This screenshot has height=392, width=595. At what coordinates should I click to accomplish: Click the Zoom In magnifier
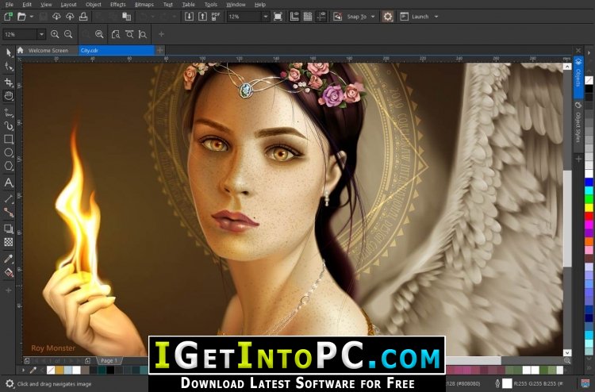point(55,34)
